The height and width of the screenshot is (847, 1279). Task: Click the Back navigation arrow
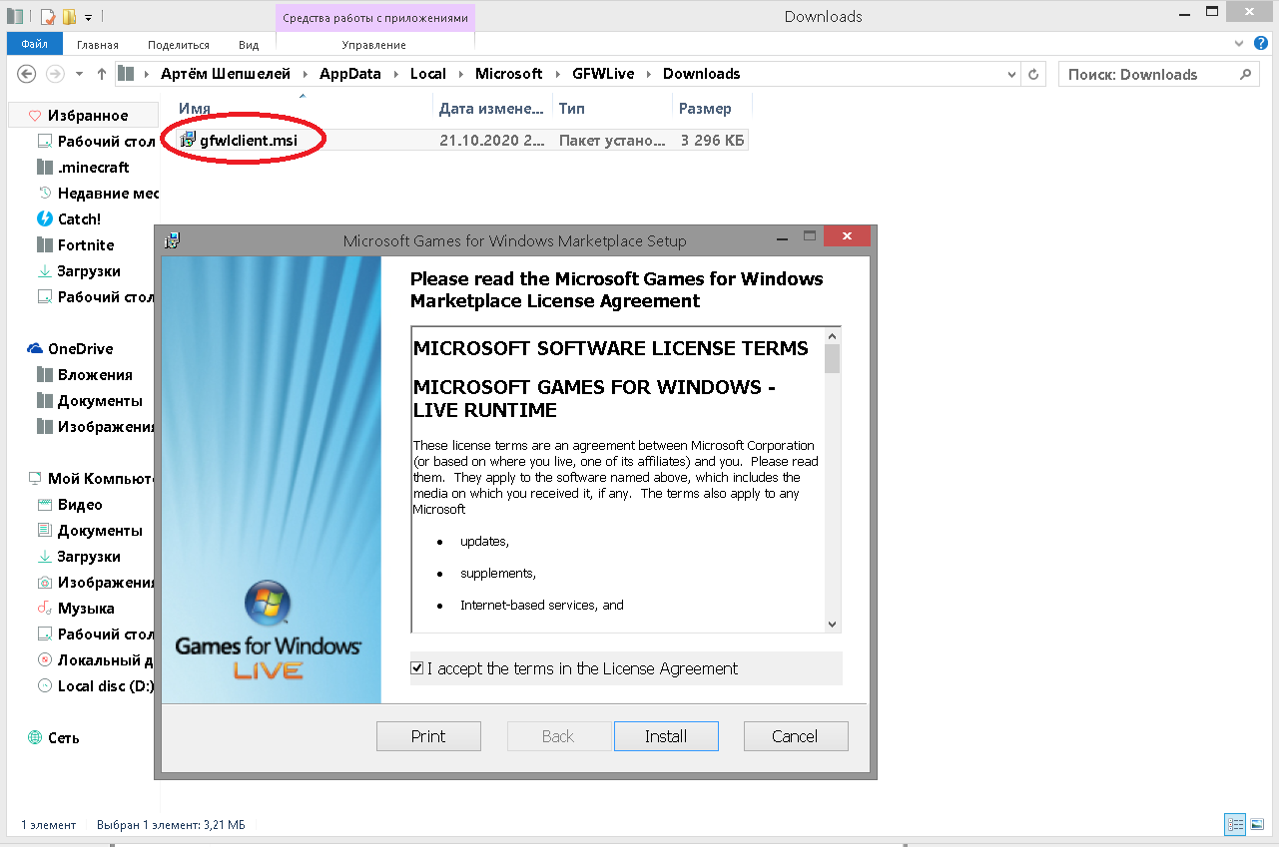pos(27,74)
